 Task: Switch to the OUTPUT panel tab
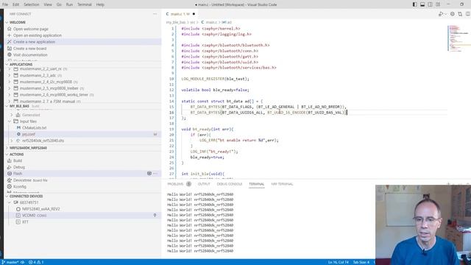(204, 184)
